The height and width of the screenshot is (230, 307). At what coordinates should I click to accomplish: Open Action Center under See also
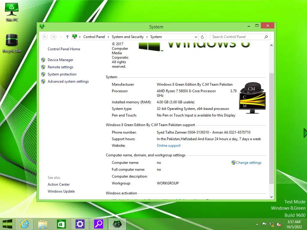(x=58, y=184)
